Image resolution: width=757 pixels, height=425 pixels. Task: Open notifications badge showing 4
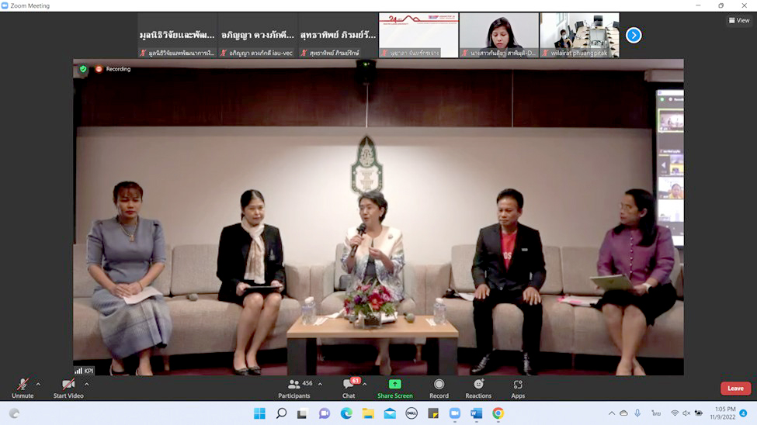pos(743,413)
